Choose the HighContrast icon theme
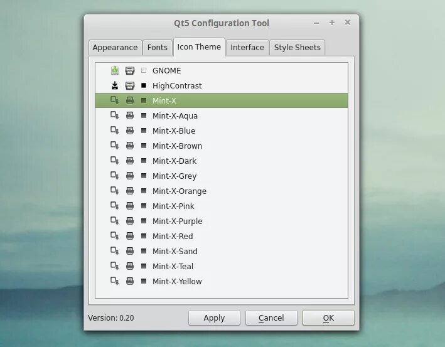 [222, 85]
